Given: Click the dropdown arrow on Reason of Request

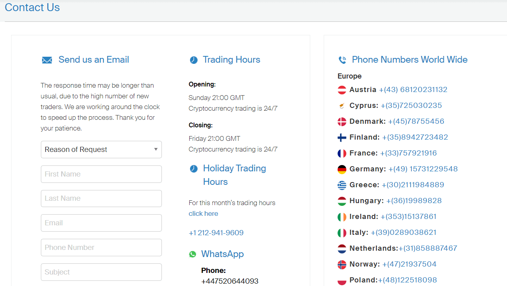Looking at the screenshot, I should pyautogui.click(x=156, y=150).
